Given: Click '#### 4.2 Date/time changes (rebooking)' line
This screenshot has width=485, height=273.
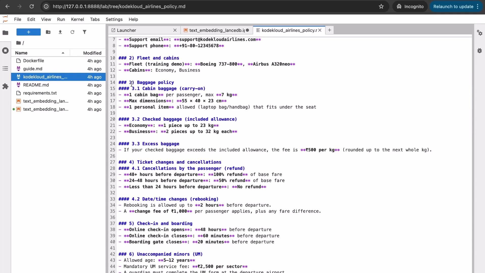Looking at the screenshot, I should point(168,199).
